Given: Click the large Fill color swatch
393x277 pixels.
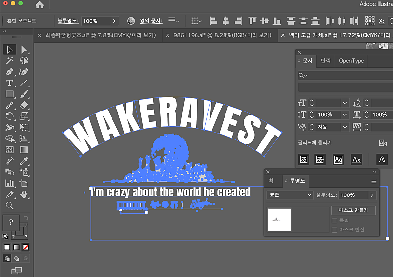Looking at the screenshot, I should (x=11, y=222).
